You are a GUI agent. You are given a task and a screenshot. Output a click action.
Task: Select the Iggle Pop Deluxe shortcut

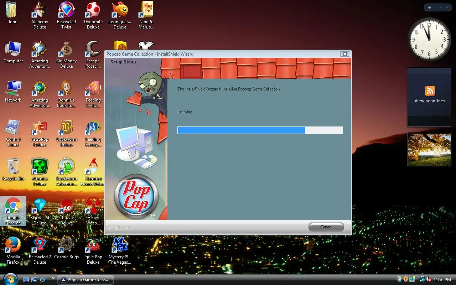[93, 250]
